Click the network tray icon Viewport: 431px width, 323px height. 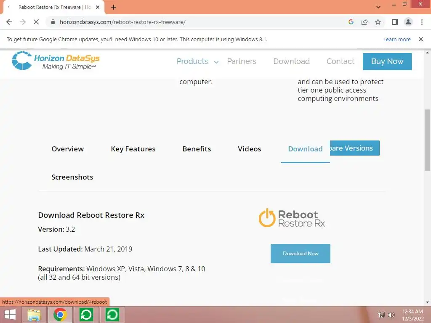(x=381, y=315)
